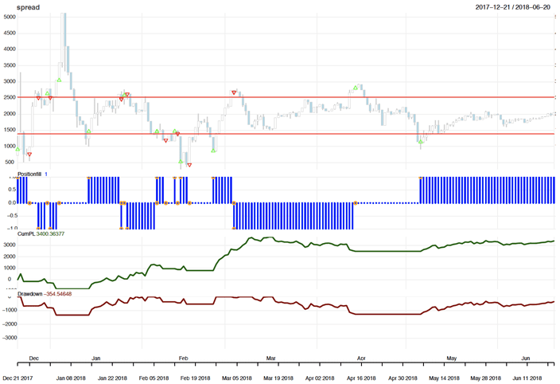Screen dimensions: 560x384
Task: Click the 5000 label on spread price axis
Action: tap(10, 17)
